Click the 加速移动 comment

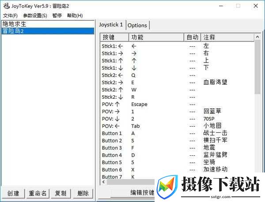(x=216, y=169)
